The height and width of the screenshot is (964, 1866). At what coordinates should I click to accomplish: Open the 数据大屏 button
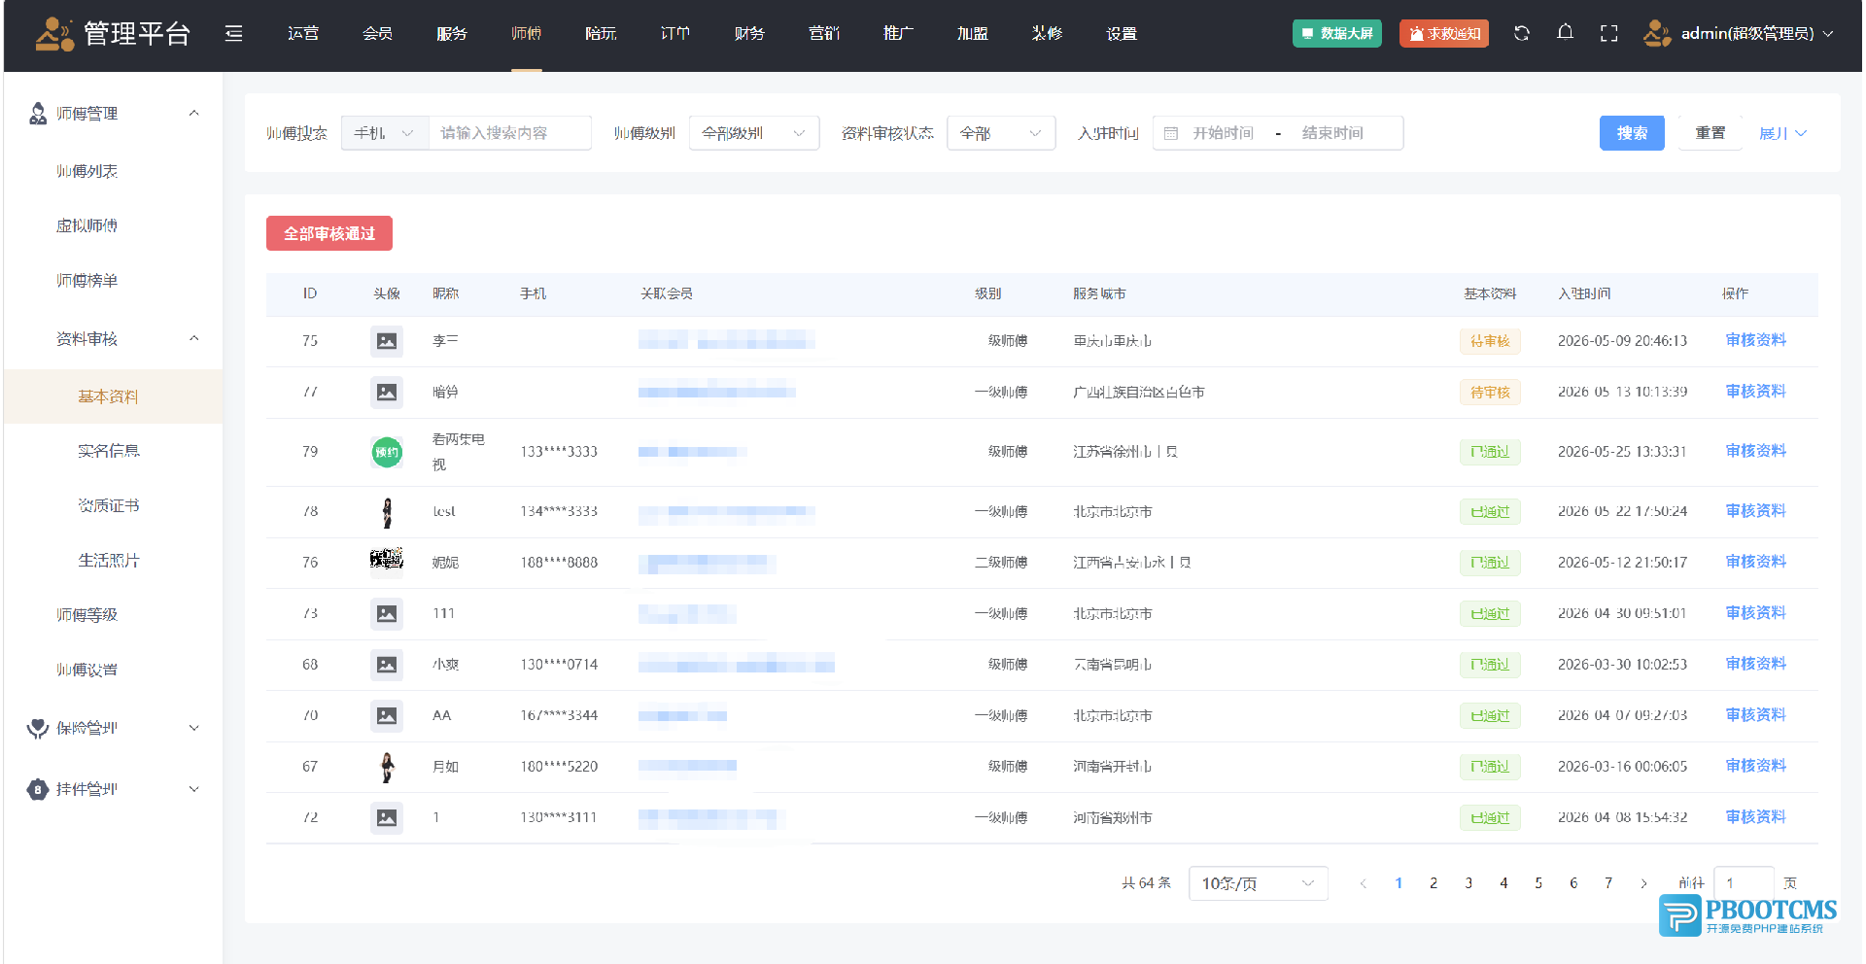(x=1337, y=33)
